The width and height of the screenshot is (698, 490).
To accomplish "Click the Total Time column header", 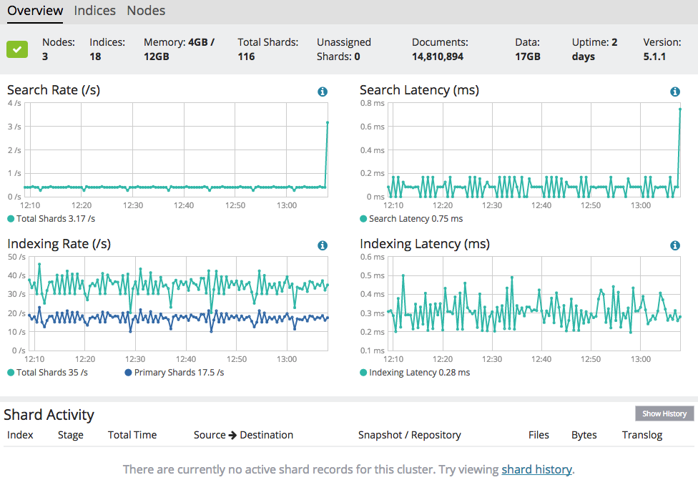I will point(132,435).
